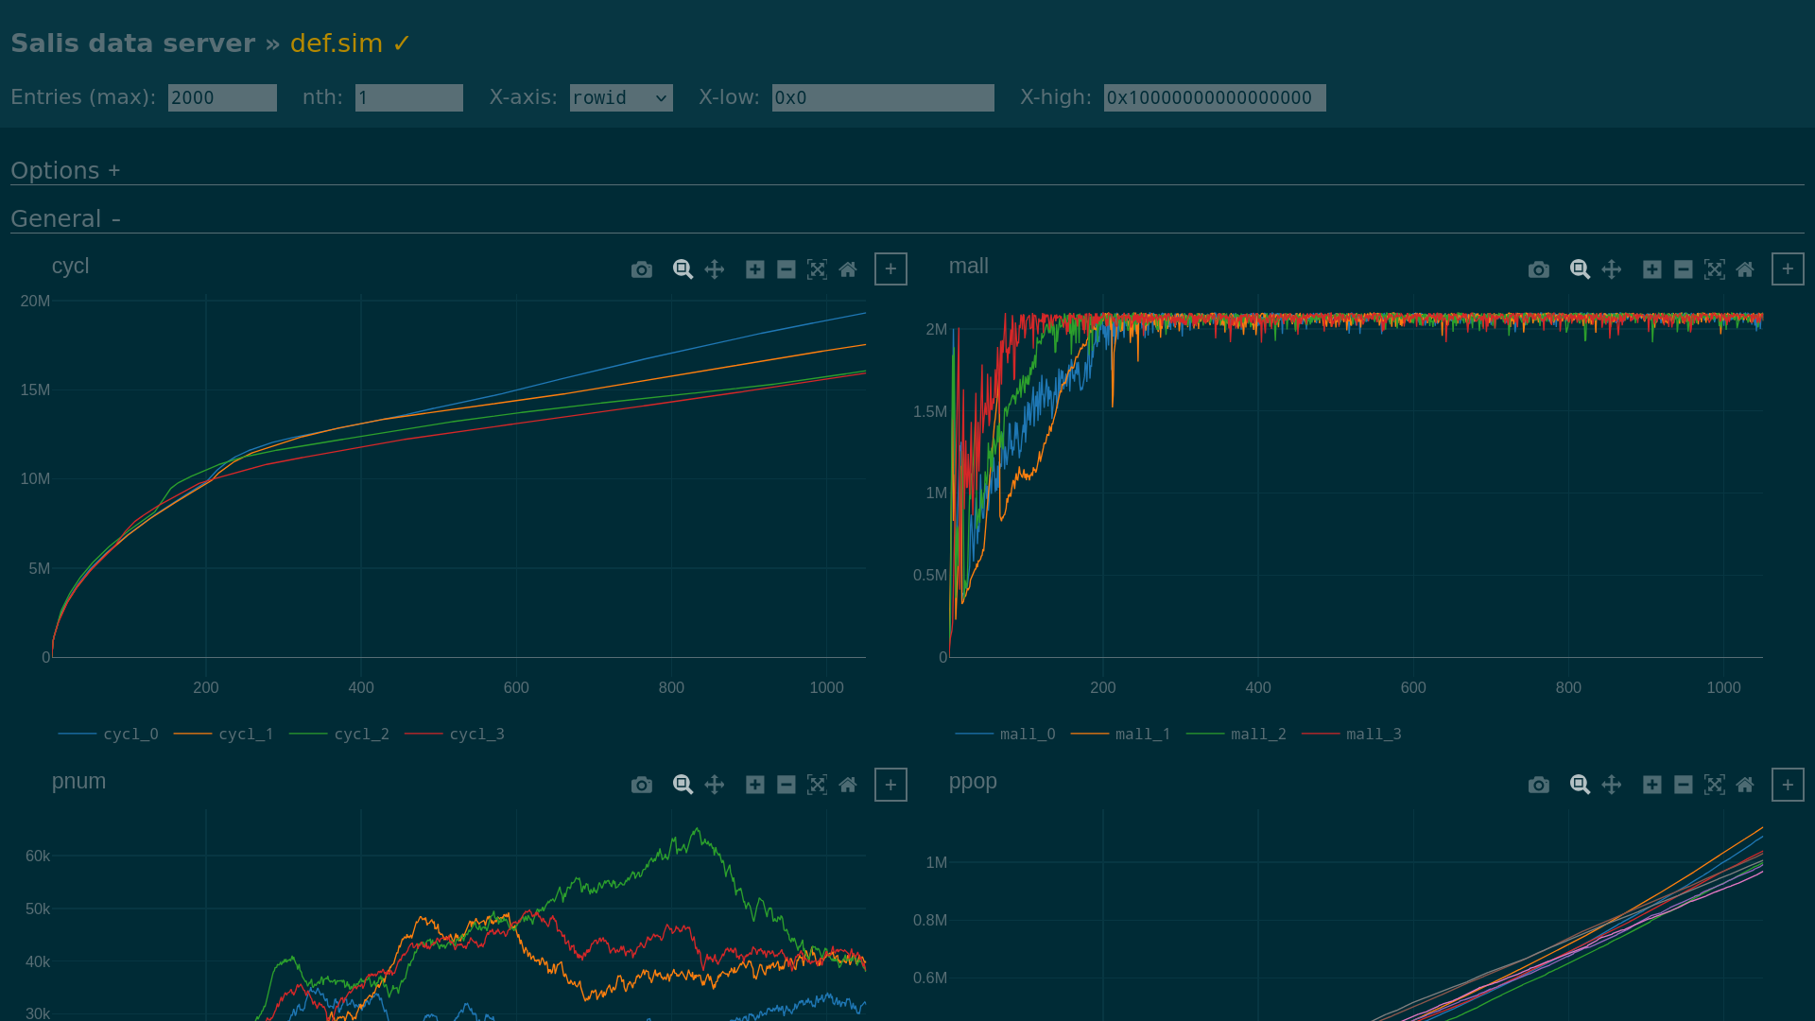Open the X-axis rowid dropdown
Viewport: 1815px width, 1021px height.
pyautogui.click(x=621, y=97)
